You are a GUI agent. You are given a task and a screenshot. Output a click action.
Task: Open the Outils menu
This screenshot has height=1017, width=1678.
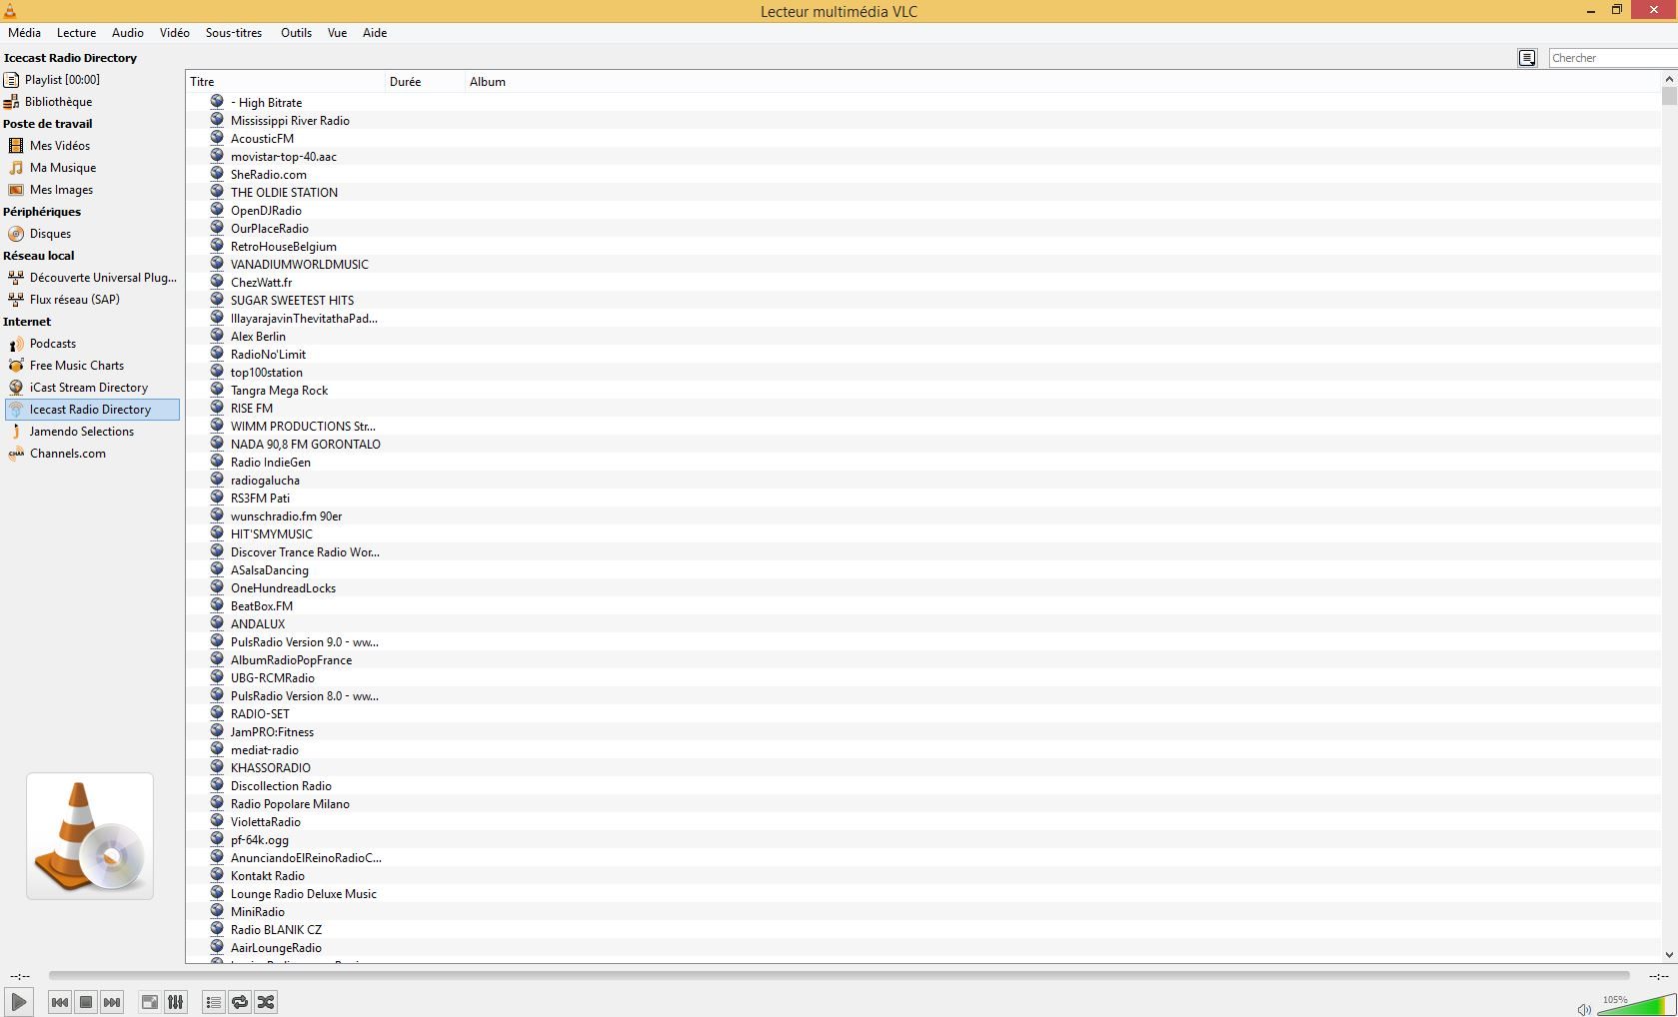296,33
